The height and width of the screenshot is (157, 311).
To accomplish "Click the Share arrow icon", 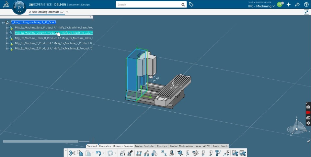I will point(297,5).
